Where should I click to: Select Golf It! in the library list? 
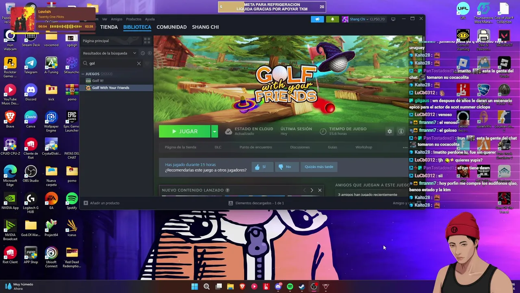[116, 81]
